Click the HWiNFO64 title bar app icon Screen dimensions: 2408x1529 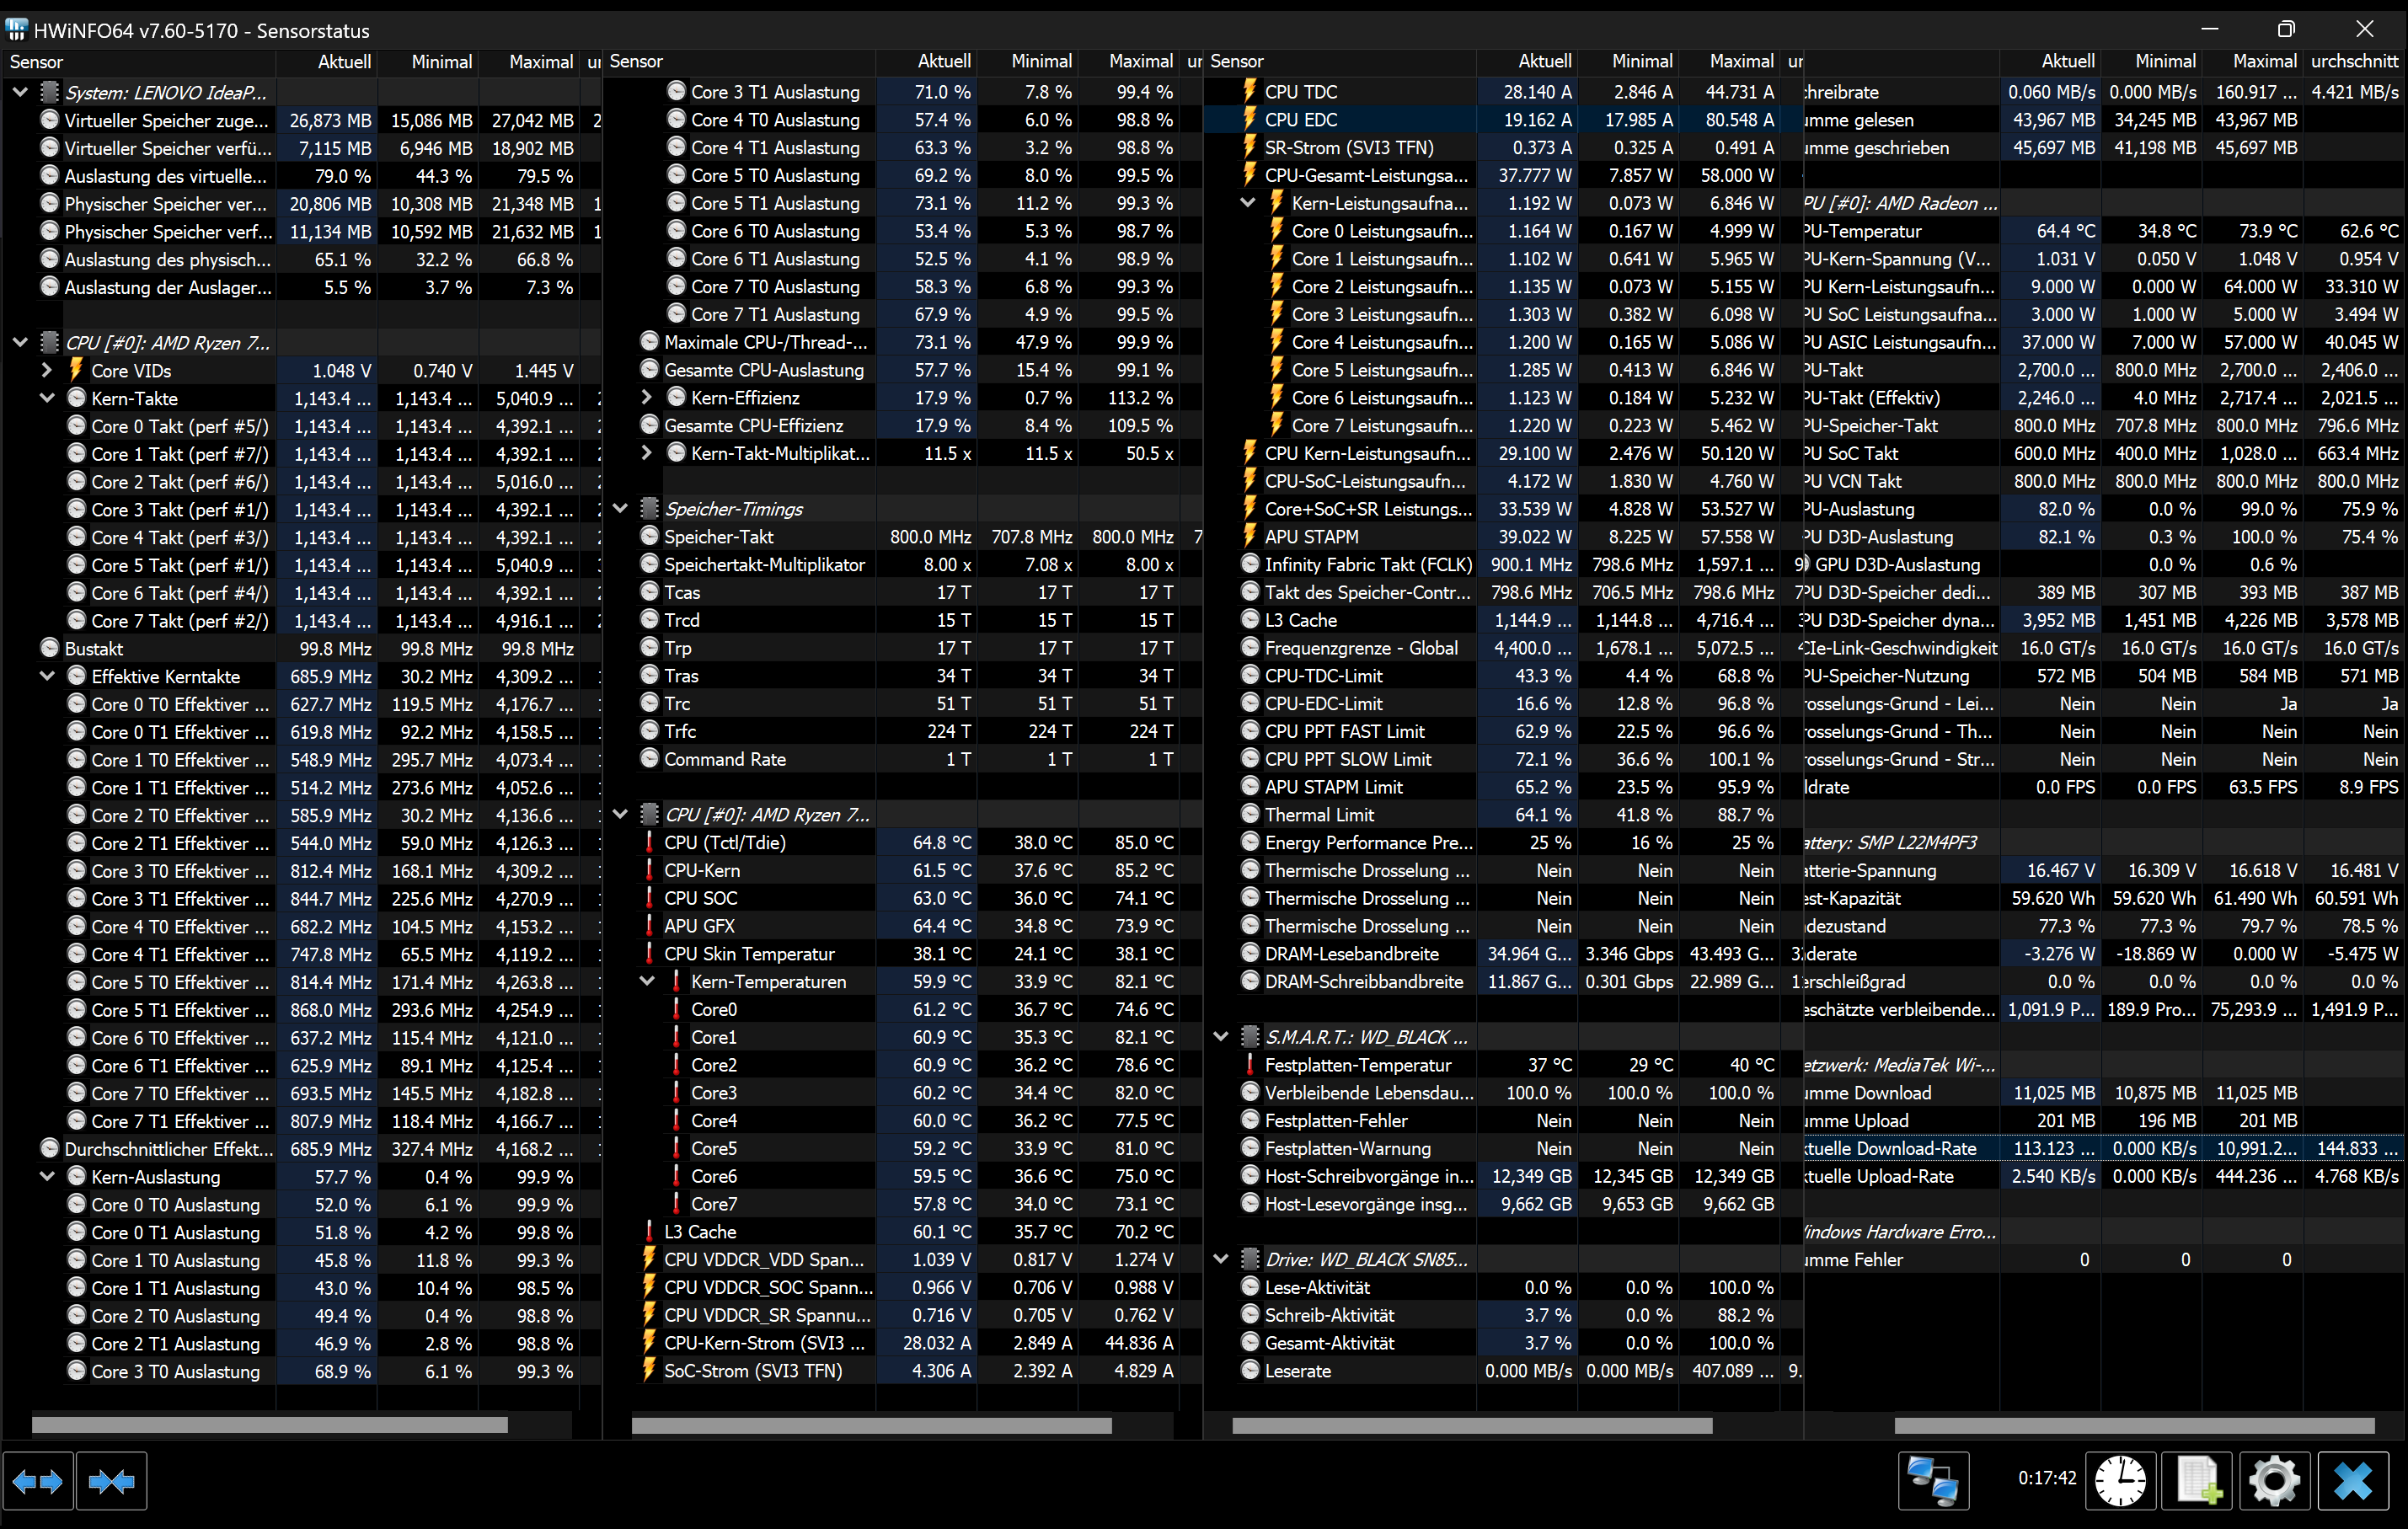(x=16, y=30)
